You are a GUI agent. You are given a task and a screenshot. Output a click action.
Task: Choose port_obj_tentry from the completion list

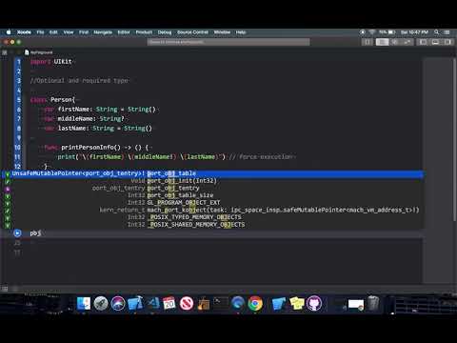pos(212,188)
